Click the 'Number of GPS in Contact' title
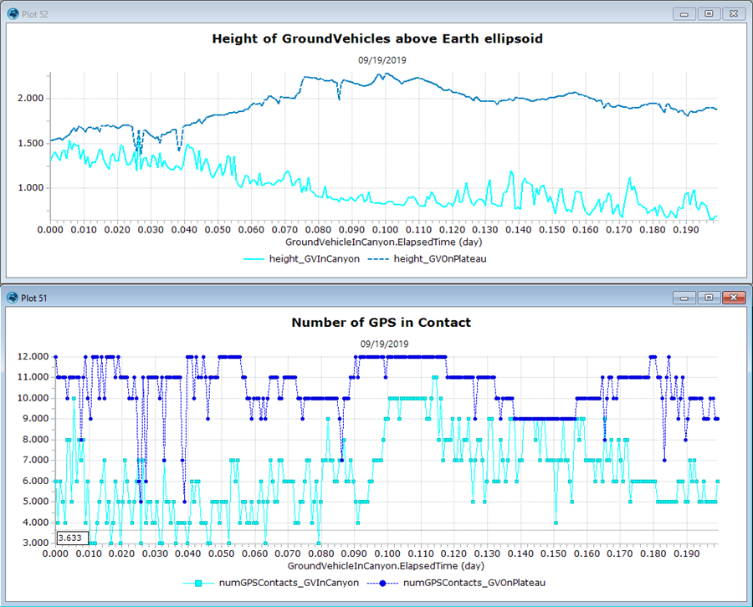Screen dimensions: 753x607 click(382, 323)
